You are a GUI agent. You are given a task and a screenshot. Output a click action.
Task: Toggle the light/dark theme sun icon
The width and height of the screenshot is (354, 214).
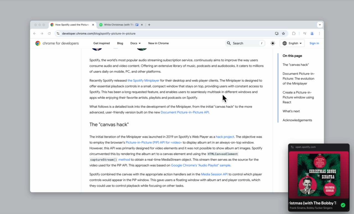pos(273,43)
